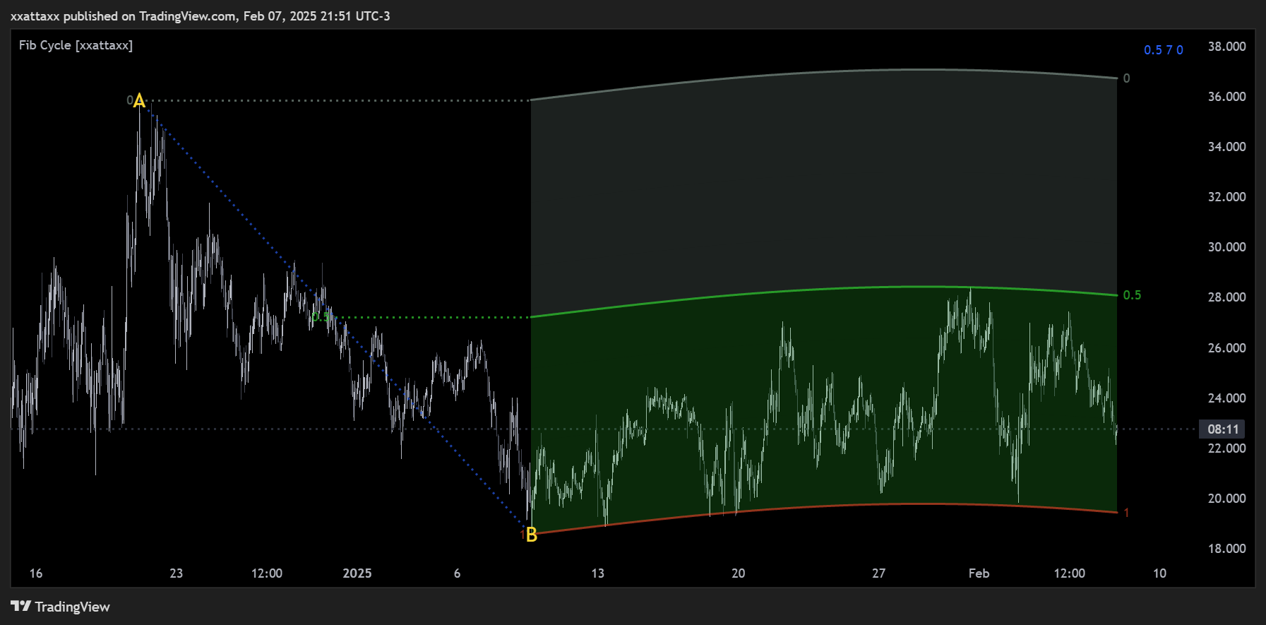Viewport: 1266px width, 625px height.
Task: Click the 2025 label on time axis
Action: point(357,573)
